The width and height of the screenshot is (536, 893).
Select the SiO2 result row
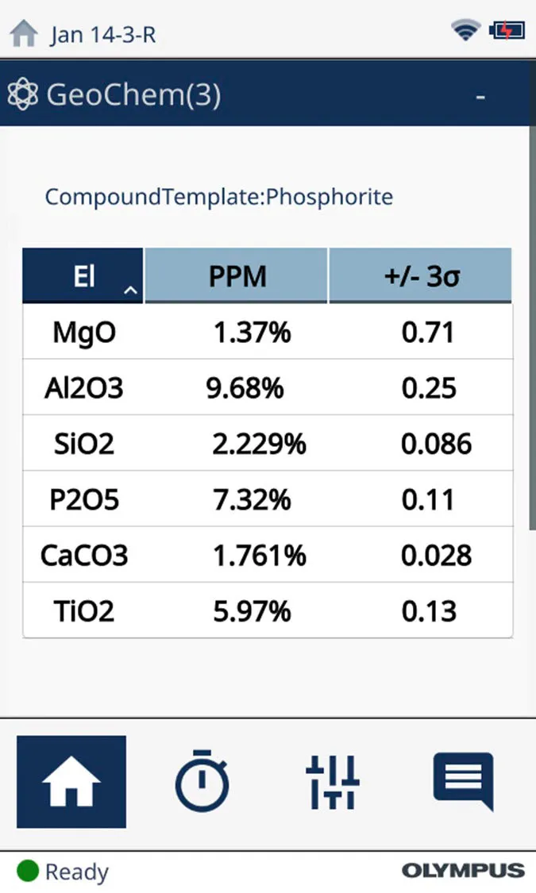pos(268,443)
